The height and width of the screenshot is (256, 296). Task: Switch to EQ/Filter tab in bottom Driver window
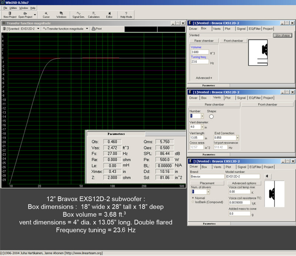click(x=255, y=167)
